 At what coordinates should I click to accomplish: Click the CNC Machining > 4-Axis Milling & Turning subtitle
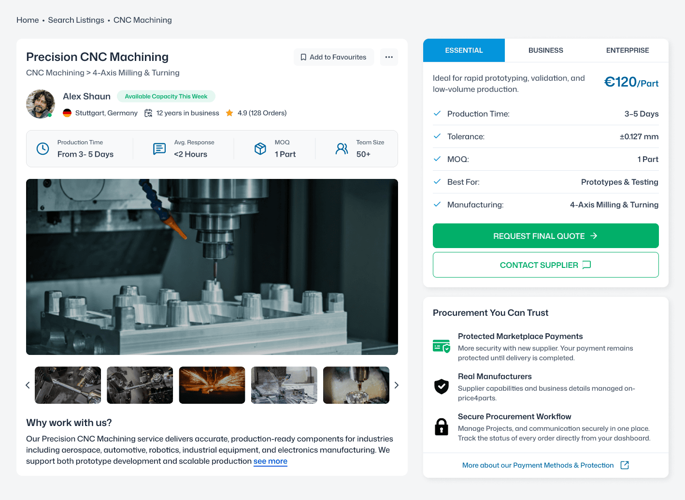pyautogui.click(x=103, y=73)
